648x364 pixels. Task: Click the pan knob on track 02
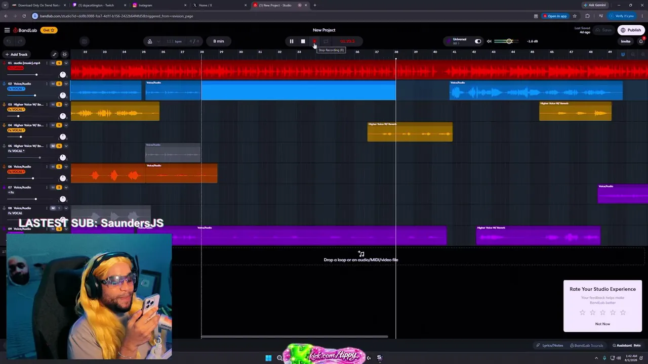tap(62, 96)
